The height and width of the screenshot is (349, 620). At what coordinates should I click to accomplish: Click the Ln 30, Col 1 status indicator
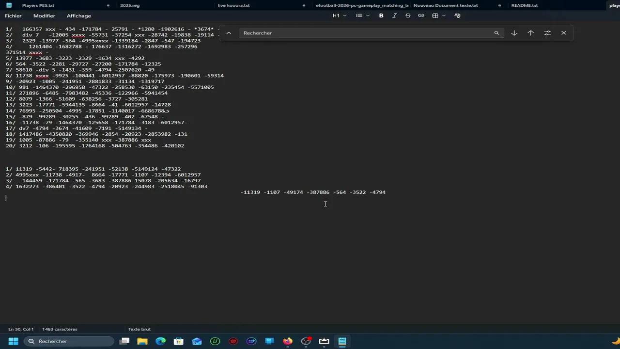click(21, 329)
